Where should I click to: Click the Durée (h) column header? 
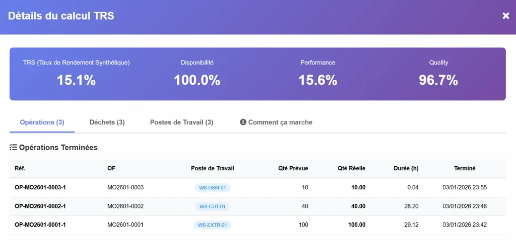(x=406, y=168)
